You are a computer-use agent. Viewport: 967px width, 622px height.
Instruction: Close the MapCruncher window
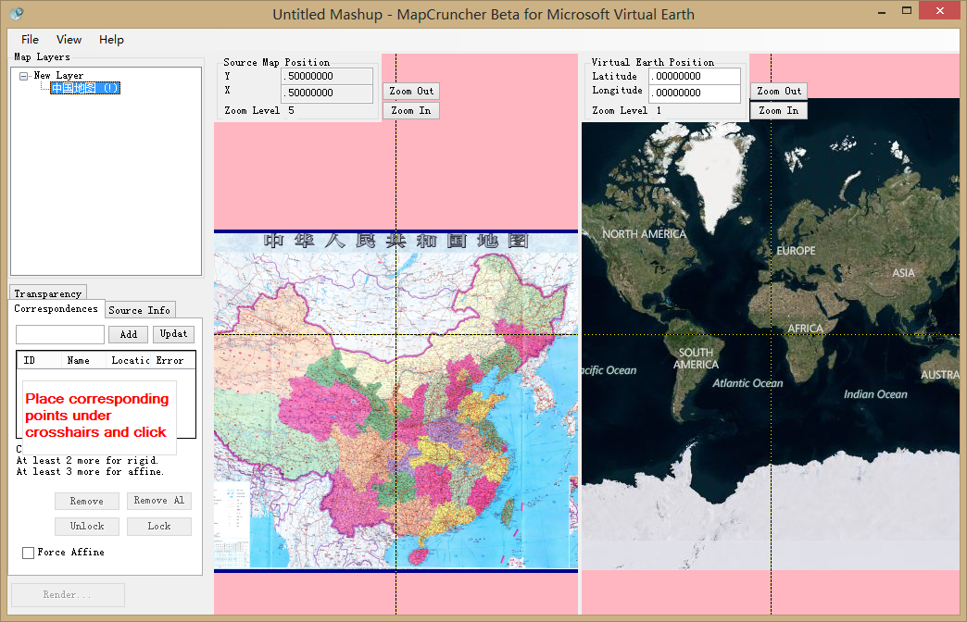pos(940,10)
